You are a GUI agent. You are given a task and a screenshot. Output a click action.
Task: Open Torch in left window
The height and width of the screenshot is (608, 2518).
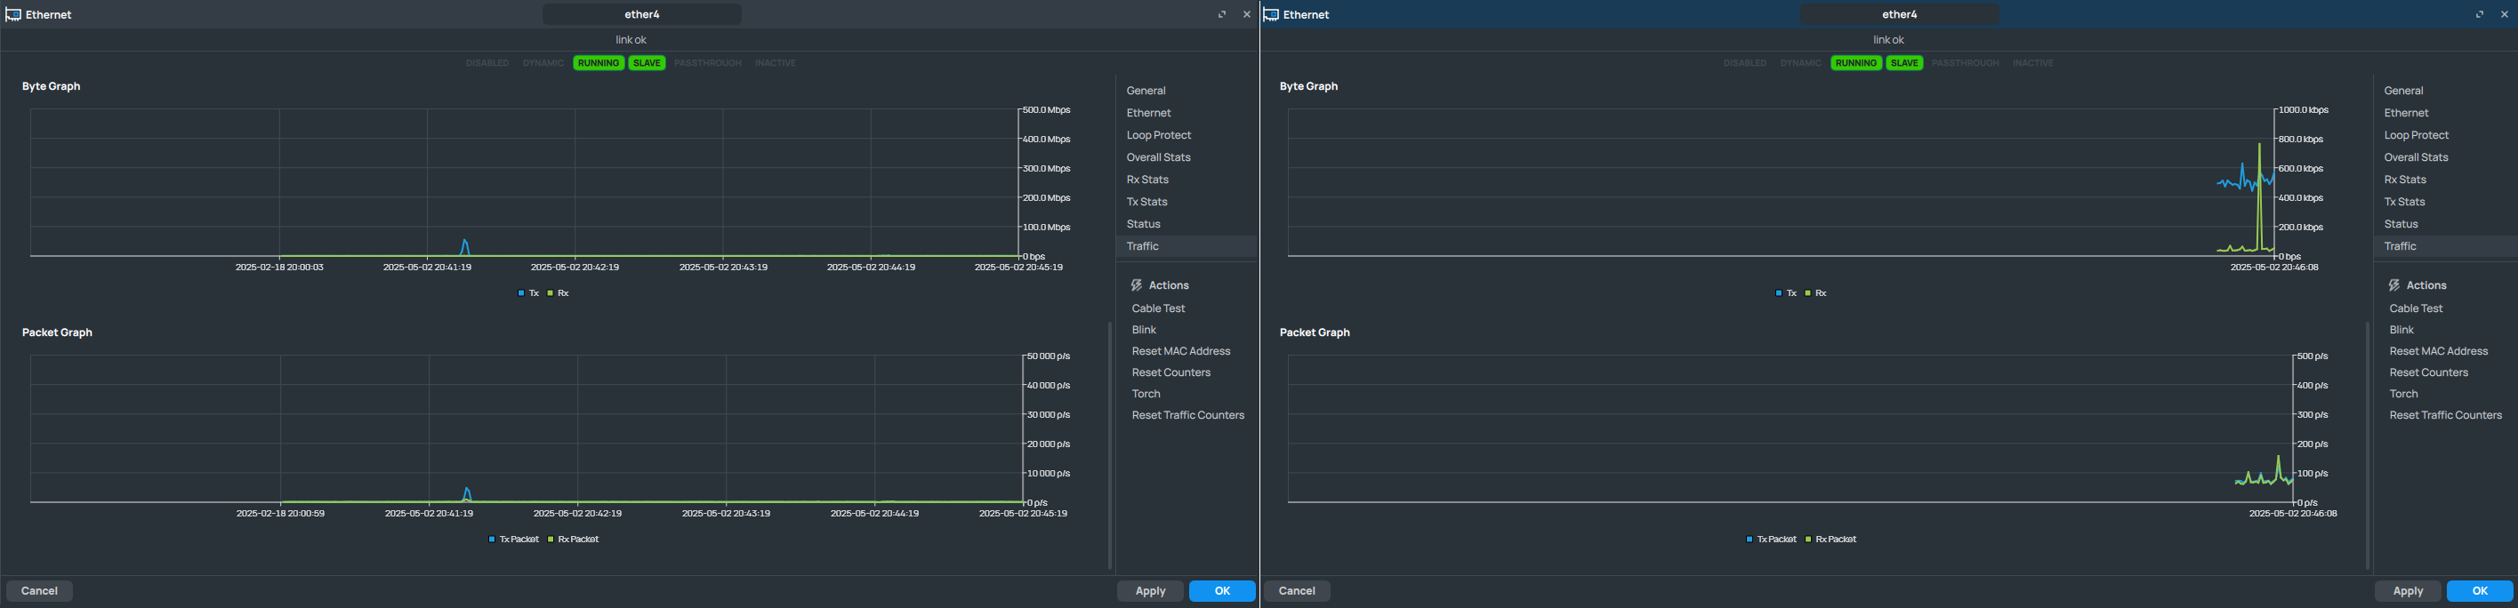pyautogui.click(x=1146, y=395)
